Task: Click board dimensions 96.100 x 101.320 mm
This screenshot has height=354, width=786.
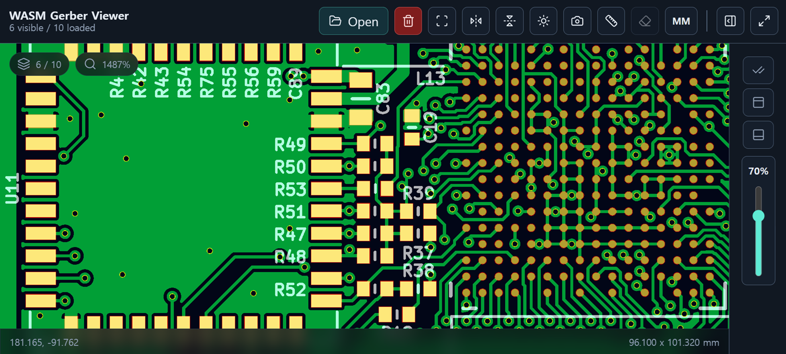Action: tap(674, 343)
